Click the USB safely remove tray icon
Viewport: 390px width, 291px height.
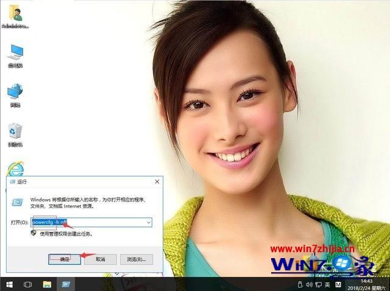[300, 284]
